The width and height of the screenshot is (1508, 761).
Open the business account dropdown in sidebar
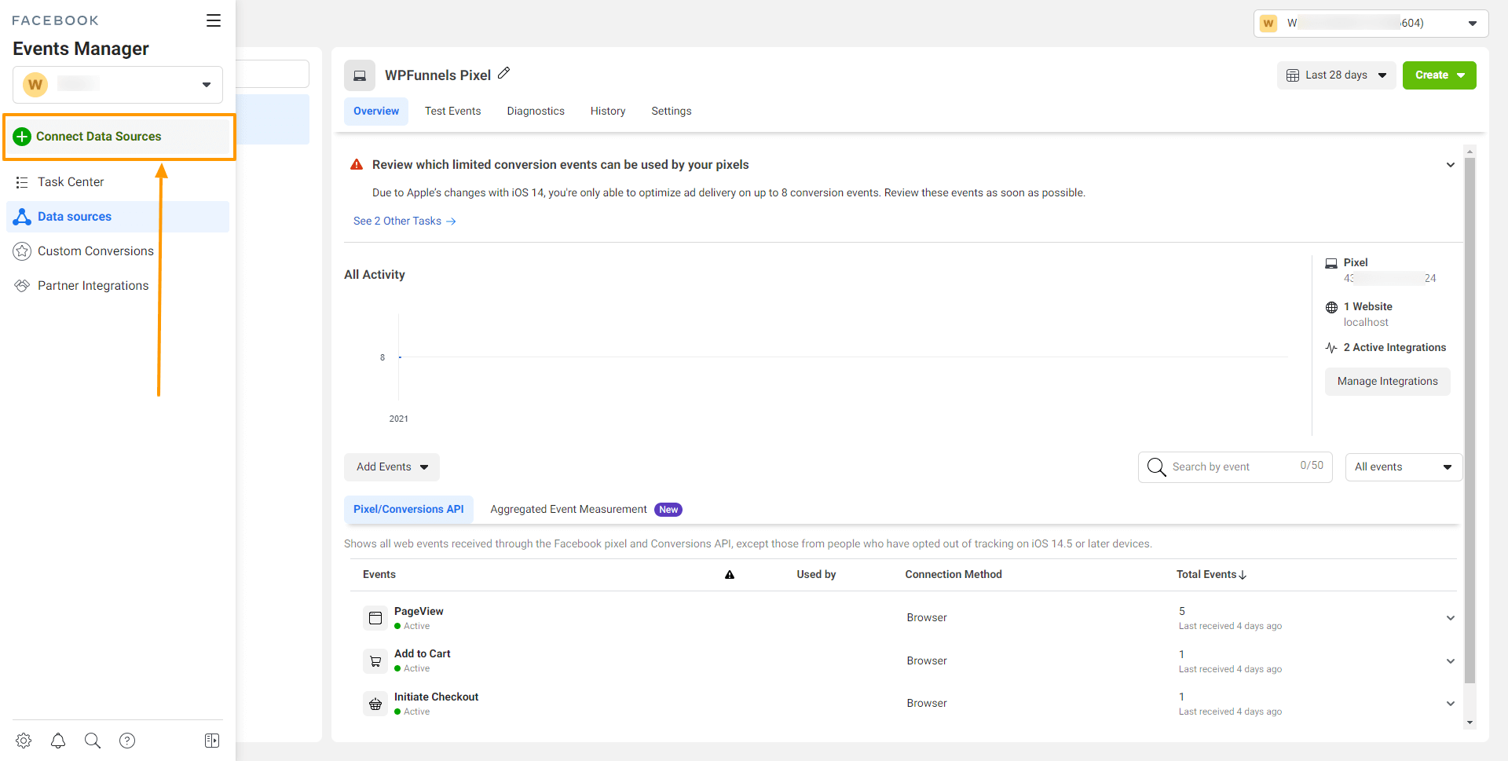tap(118, 85)
